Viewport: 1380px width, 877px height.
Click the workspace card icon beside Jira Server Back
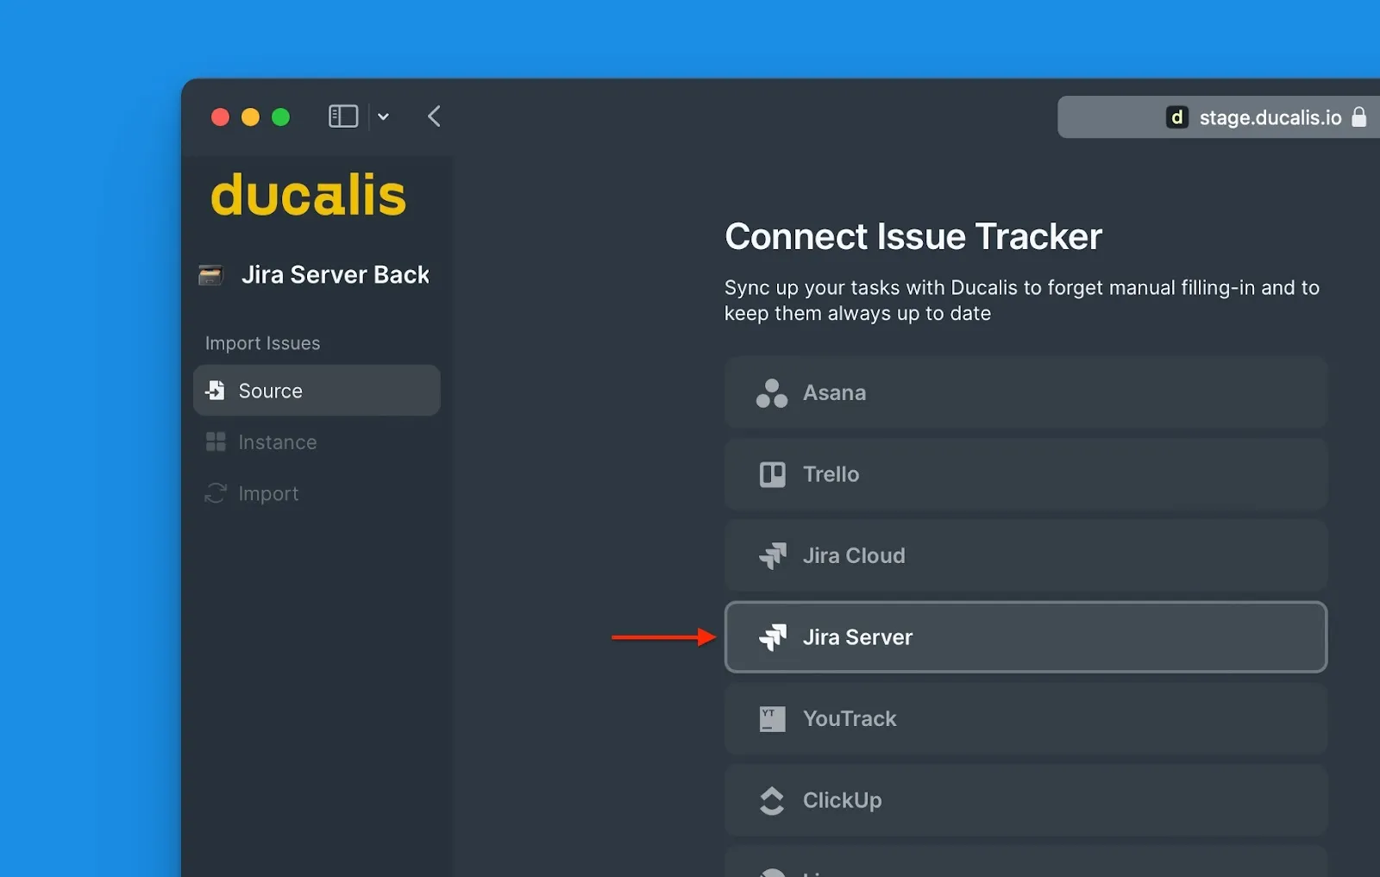click(x=210, y=274)
